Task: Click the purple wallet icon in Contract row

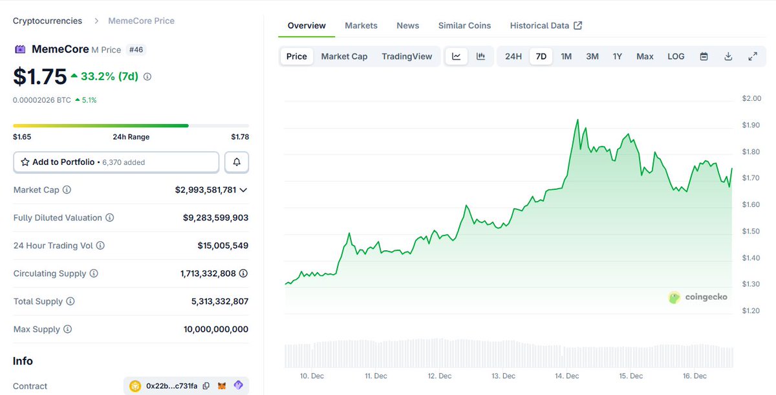Action: [x=239, y=386]
